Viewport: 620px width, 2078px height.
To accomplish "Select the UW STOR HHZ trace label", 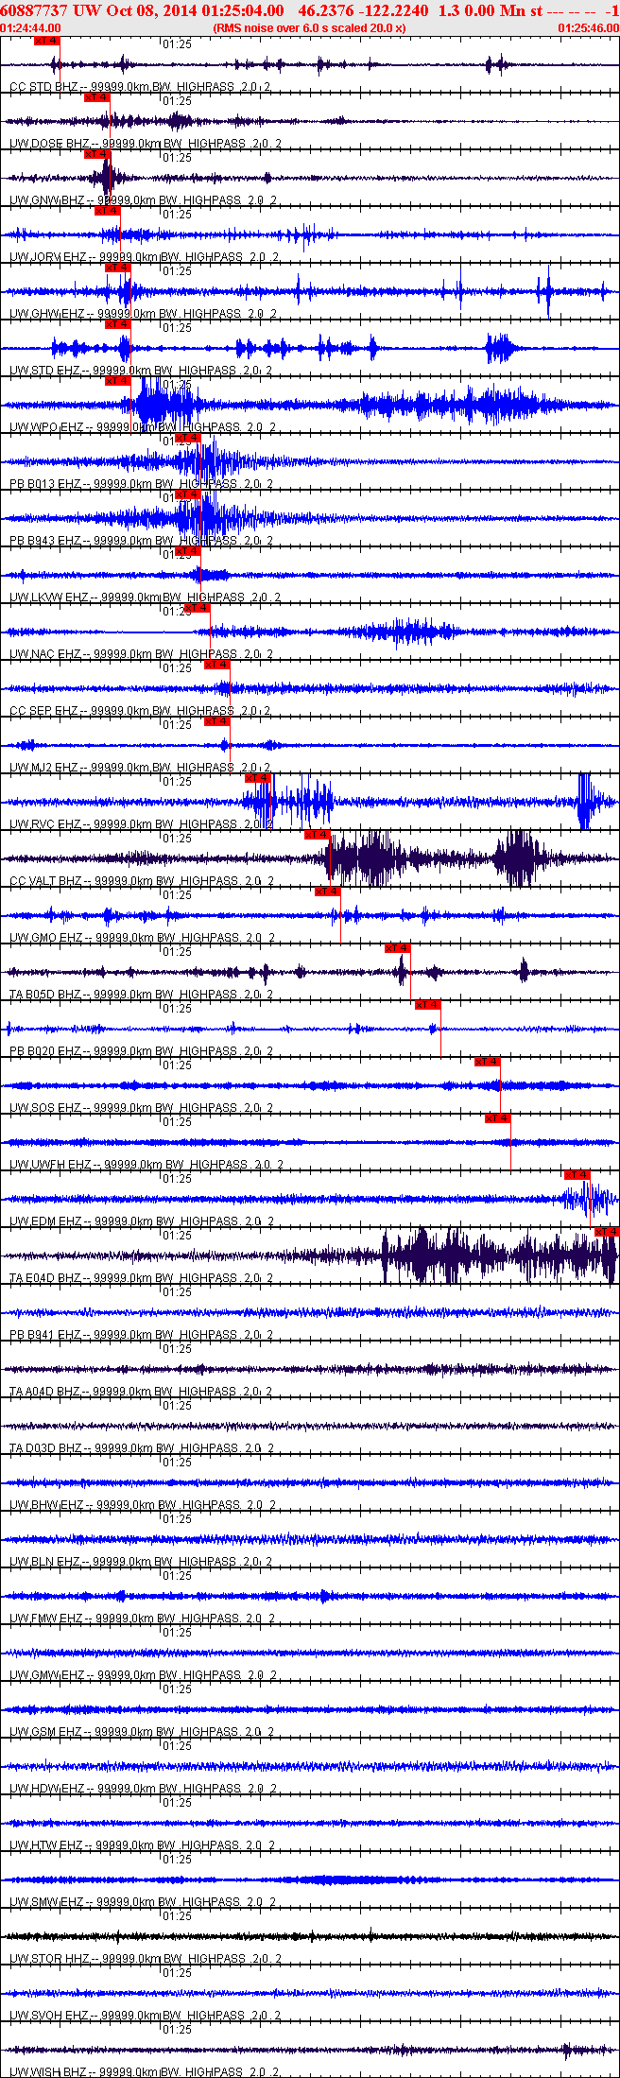I will pos(146,1959).
